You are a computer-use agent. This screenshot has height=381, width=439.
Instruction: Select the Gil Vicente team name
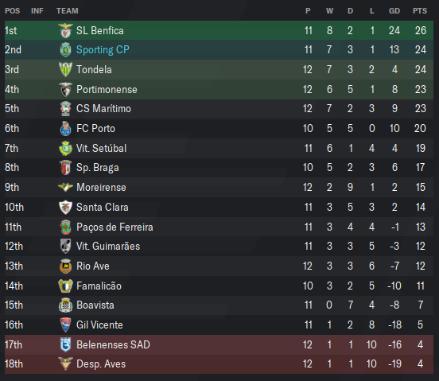[99, 325]
